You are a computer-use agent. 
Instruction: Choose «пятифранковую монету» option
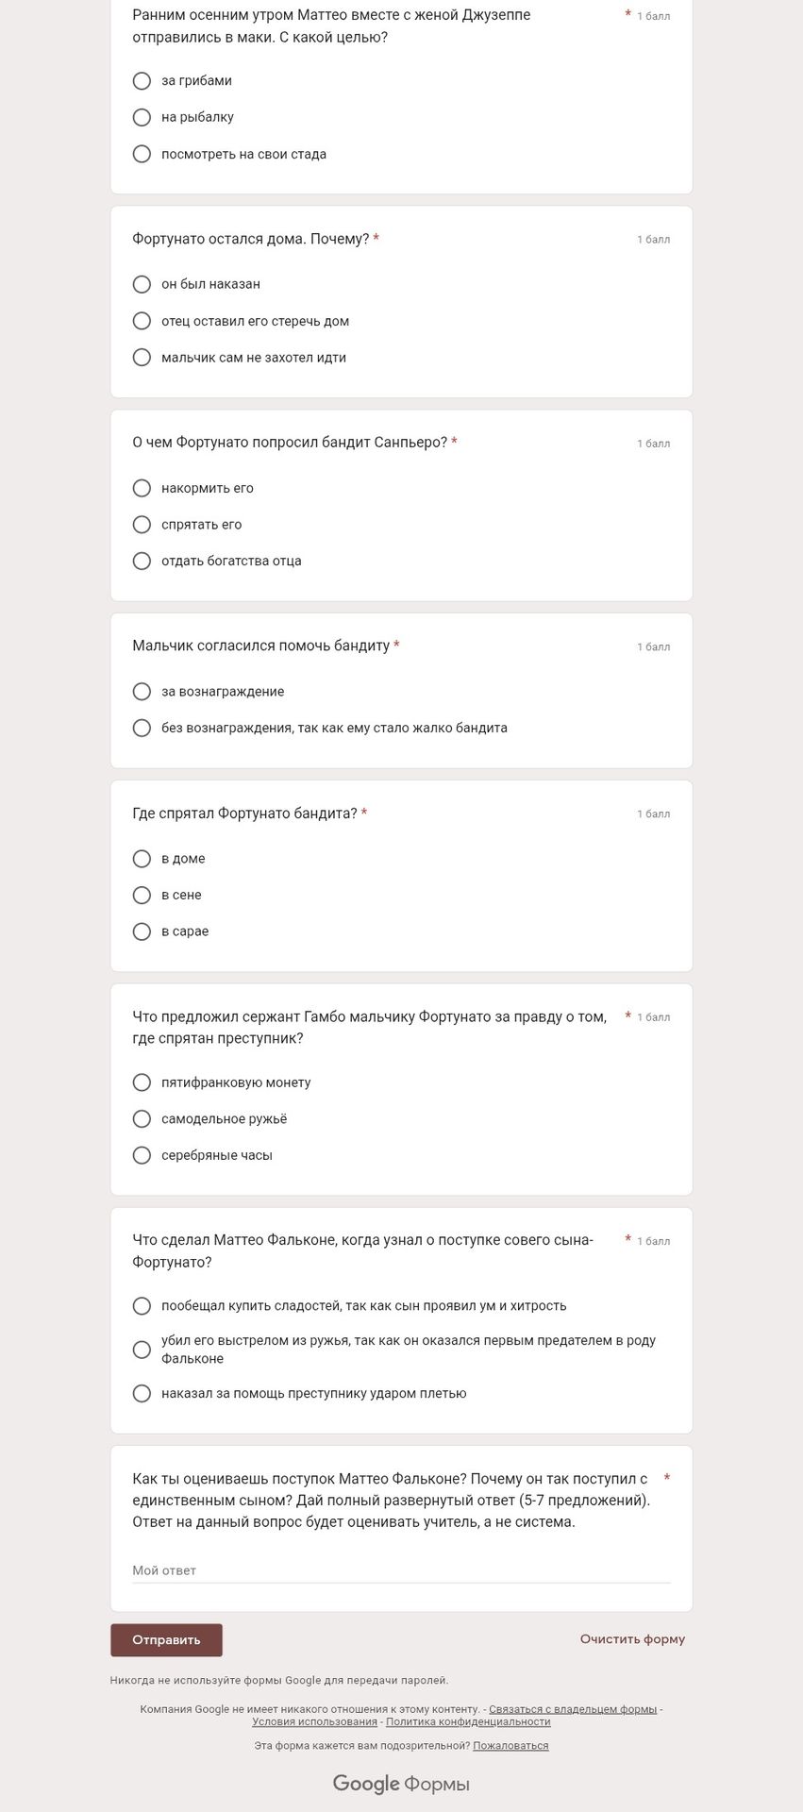142,1082
